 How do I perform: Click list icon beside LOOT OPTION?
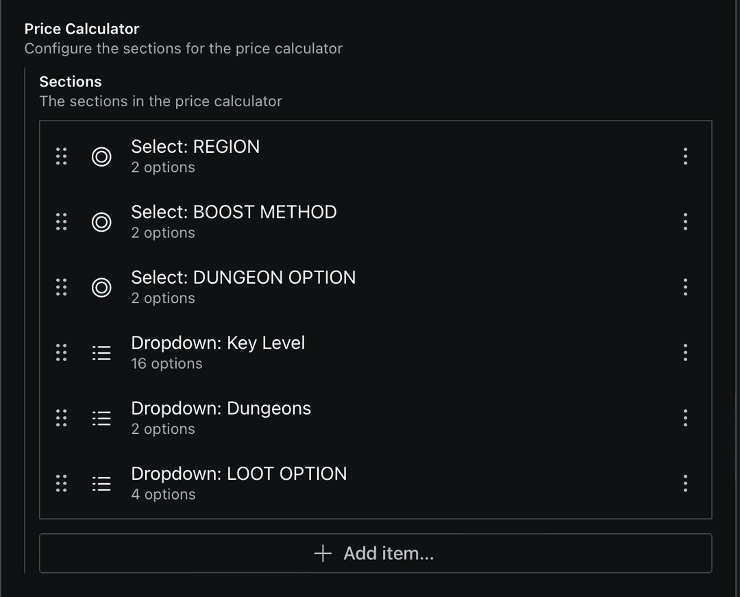tap(101, 483)
